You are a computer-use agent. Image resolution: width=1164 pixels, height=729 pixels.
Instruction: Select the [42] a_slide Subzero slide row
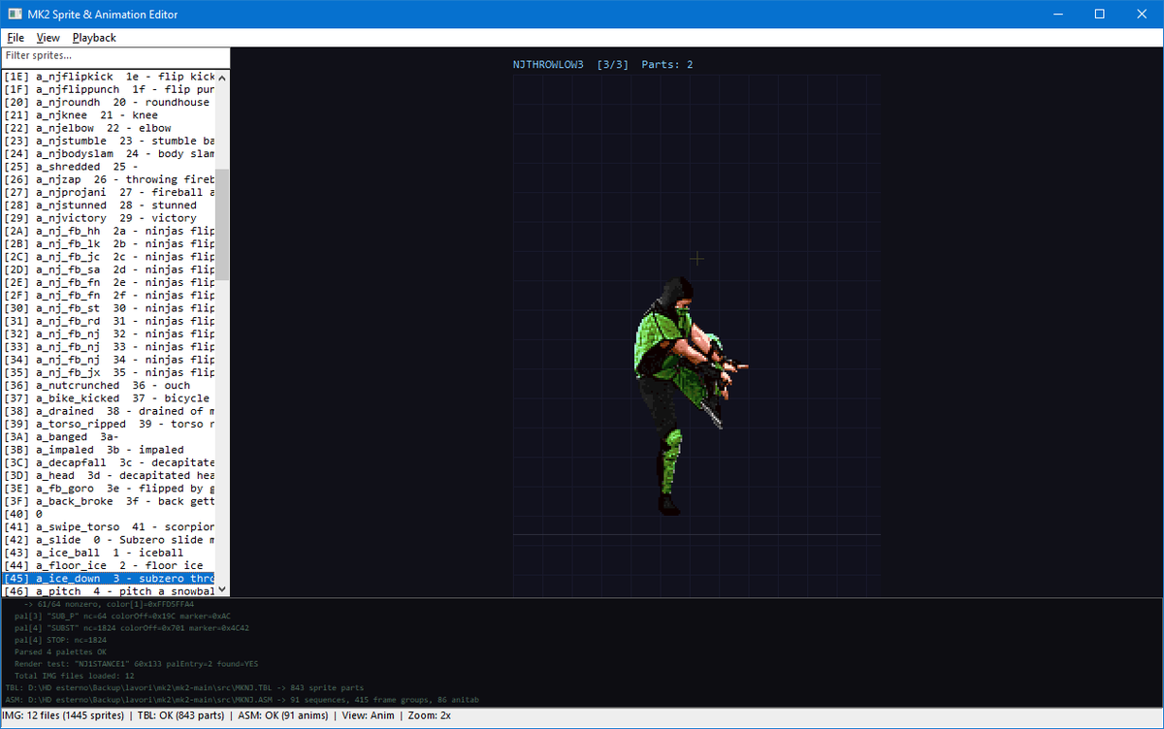pos(108,540)
